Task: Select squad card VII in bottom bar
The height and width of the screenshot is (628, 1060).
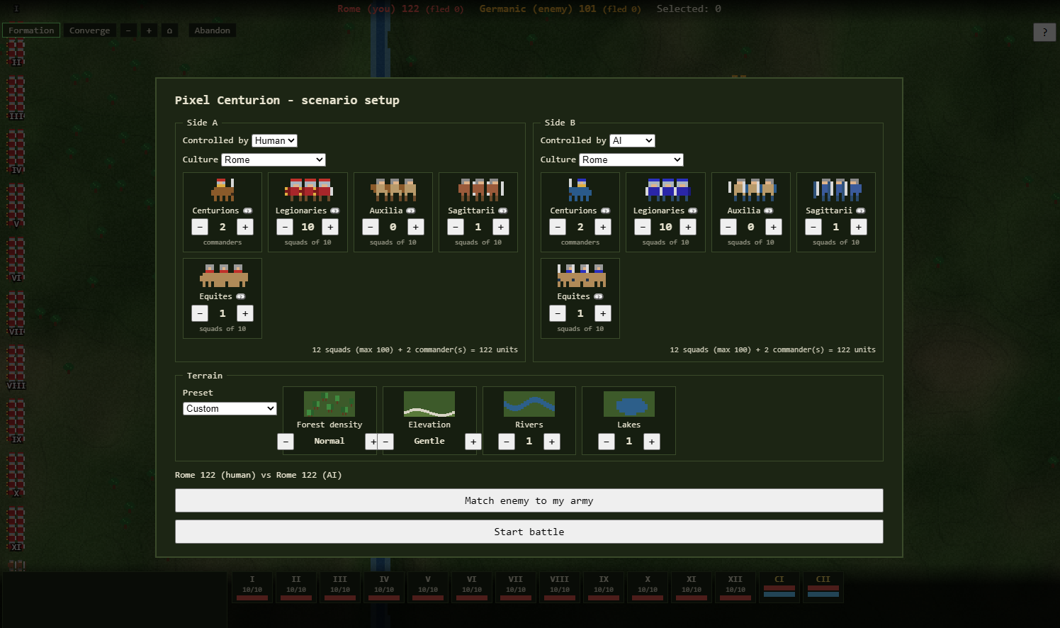Action: tap(516, 588)
